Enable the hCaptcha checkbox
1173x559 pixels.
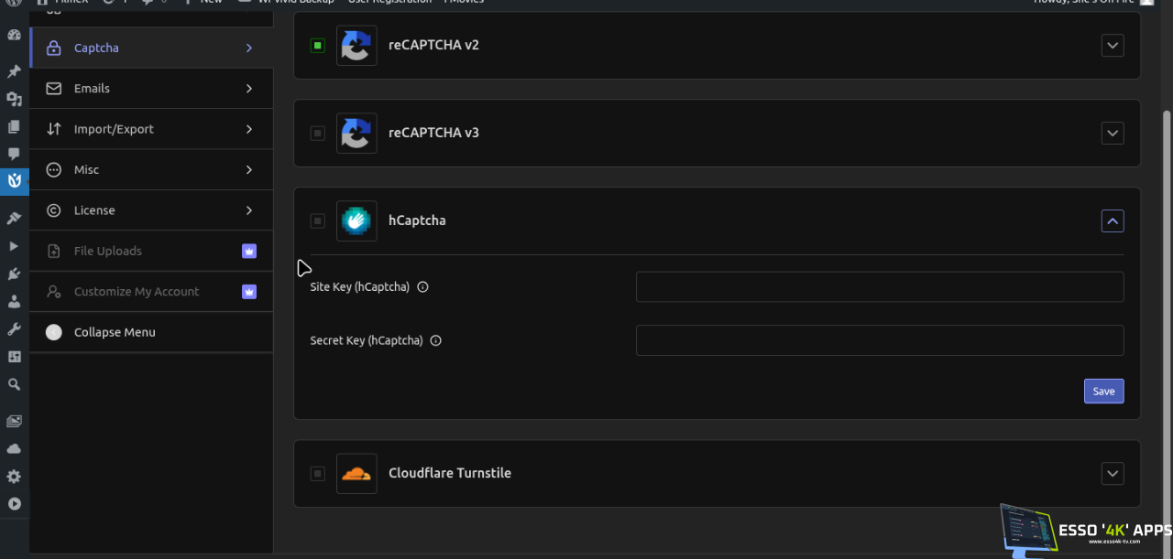pos(317,221)
